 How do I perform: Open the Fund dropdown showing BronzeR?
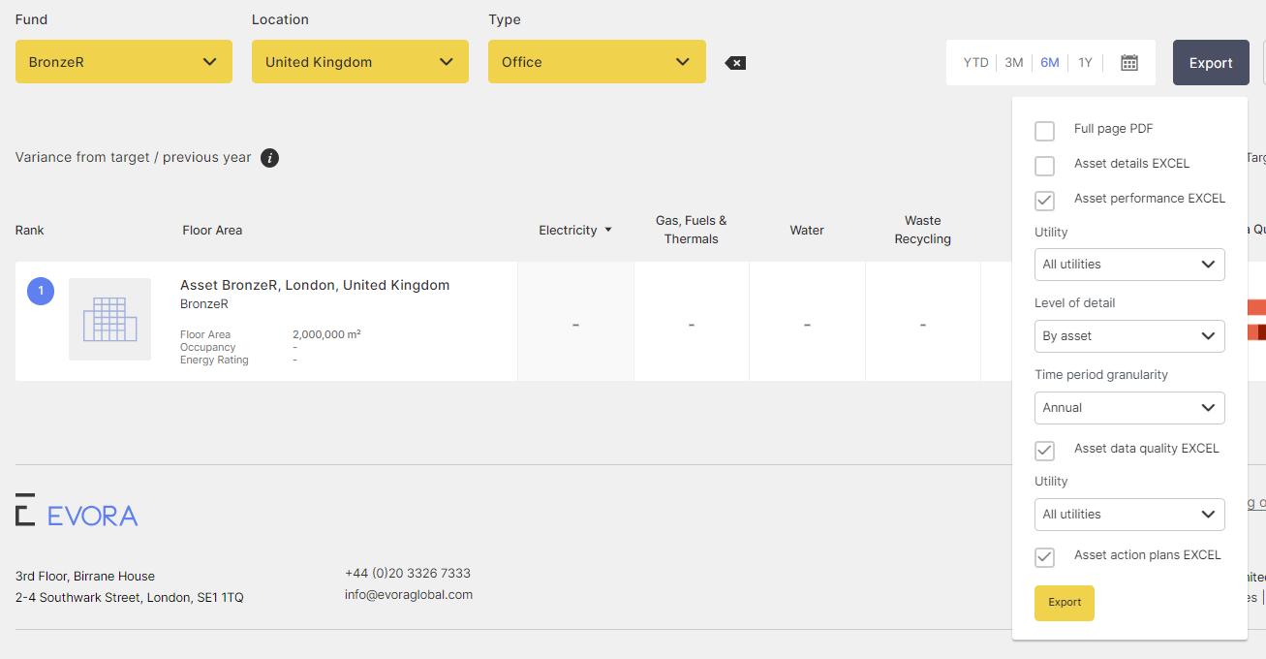124,62
